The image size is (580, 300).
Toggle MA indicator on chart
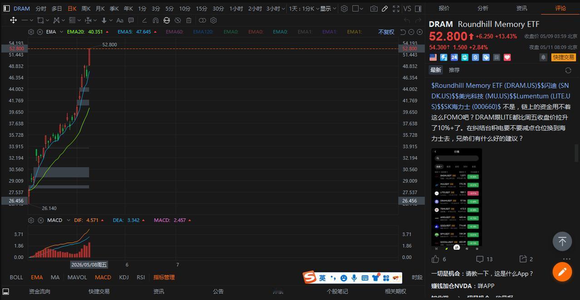point(55,277)
